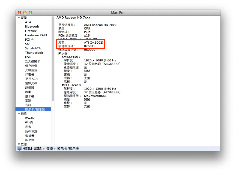Screen dimensions: 236x173
Task: Click the 硬體 breadcrumb in path bar
Action: pos(49,149)
